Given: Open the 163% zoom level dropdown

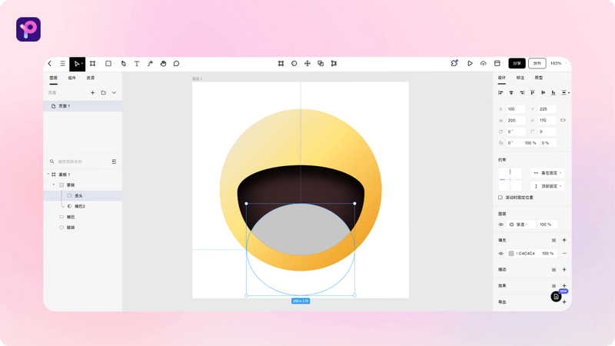Looking at the screenshot, I should (x=557, y=63).
